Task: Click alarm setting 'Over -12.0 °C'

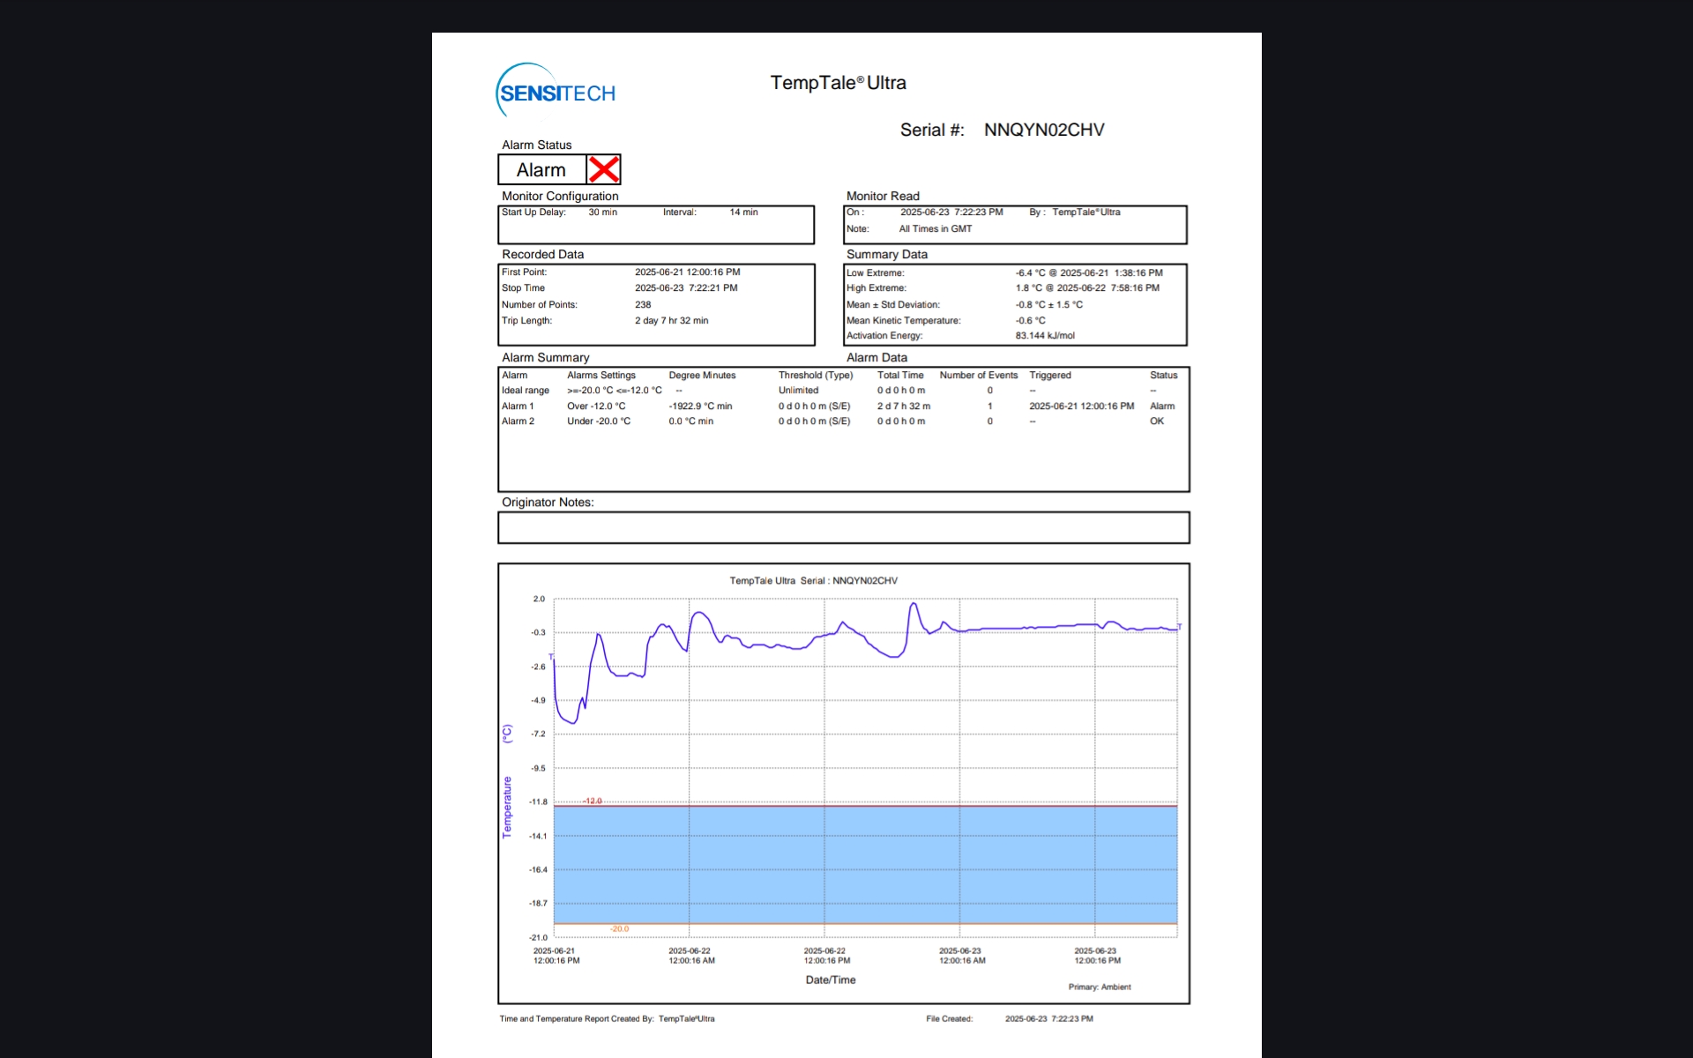Action: (596, 406)
